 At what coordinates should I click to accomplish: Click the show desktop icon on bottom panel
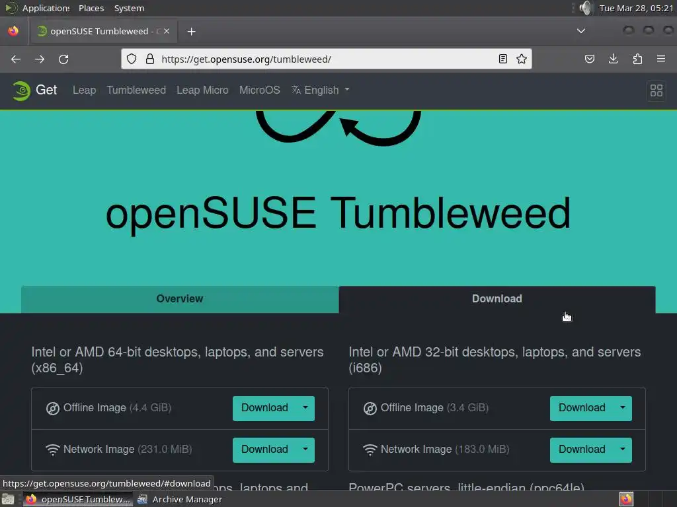pyautogui.click(x=8, y=499)
